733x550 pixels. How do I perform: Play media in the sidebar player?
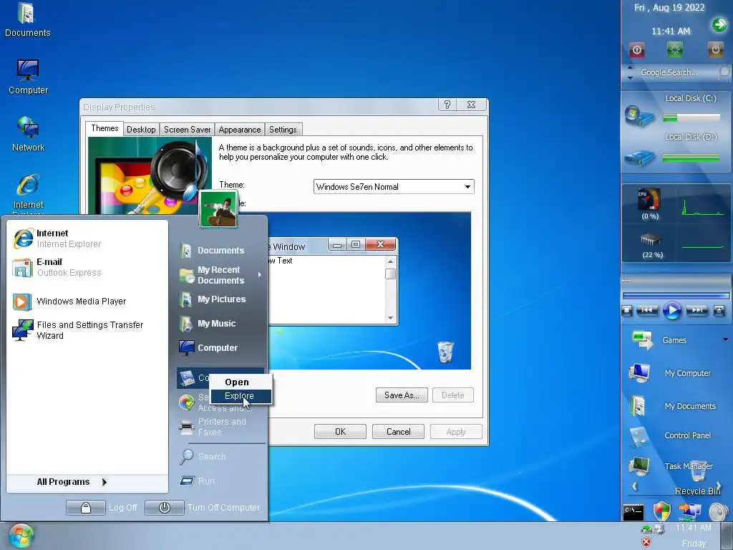[671, 311]
